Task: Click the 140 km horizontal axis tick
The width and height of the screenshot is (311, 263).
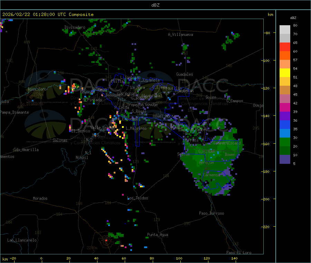Action: pyautogui.click(x=234, y=258)
